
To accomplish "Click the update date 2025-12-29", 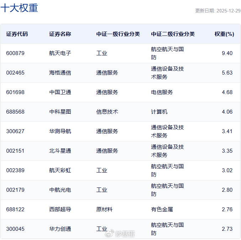I will coord(229,11).
